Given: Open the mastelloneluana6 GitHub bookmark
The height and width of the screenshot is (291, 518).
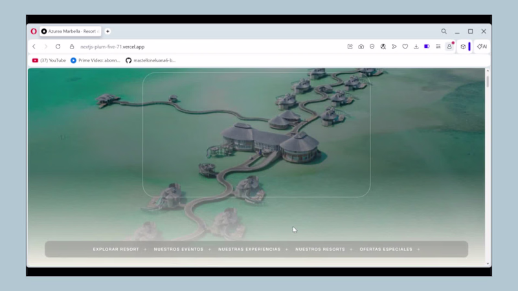Looking at the screenshot, I should tap(151, 60).
